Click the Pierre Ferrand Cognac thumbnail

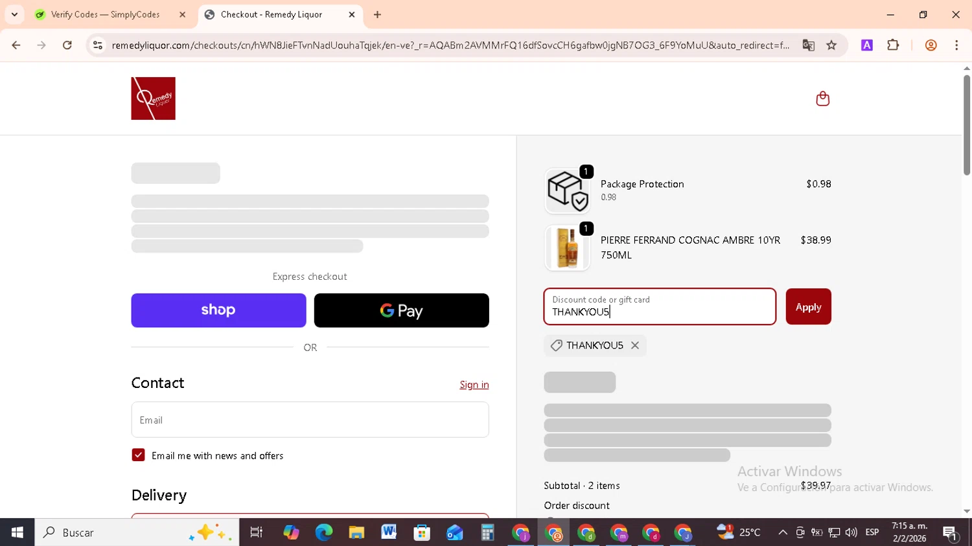567,247
